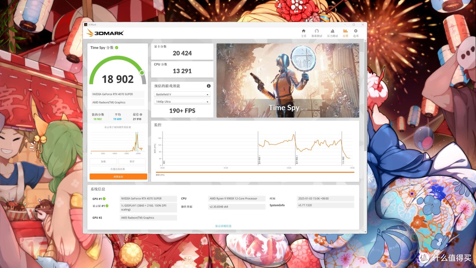Click AMD Ryzen 9 9900X 12-Core Processor

[237, 198]
